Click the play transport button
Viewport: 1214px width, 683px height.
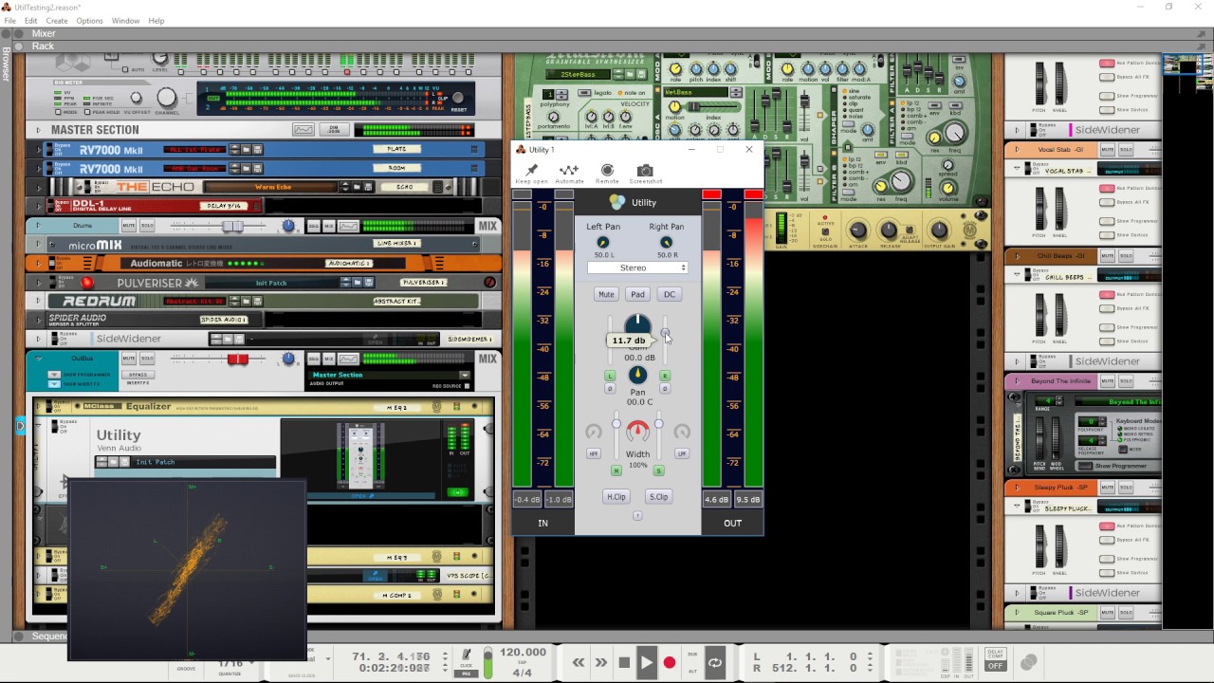point(647,662)
